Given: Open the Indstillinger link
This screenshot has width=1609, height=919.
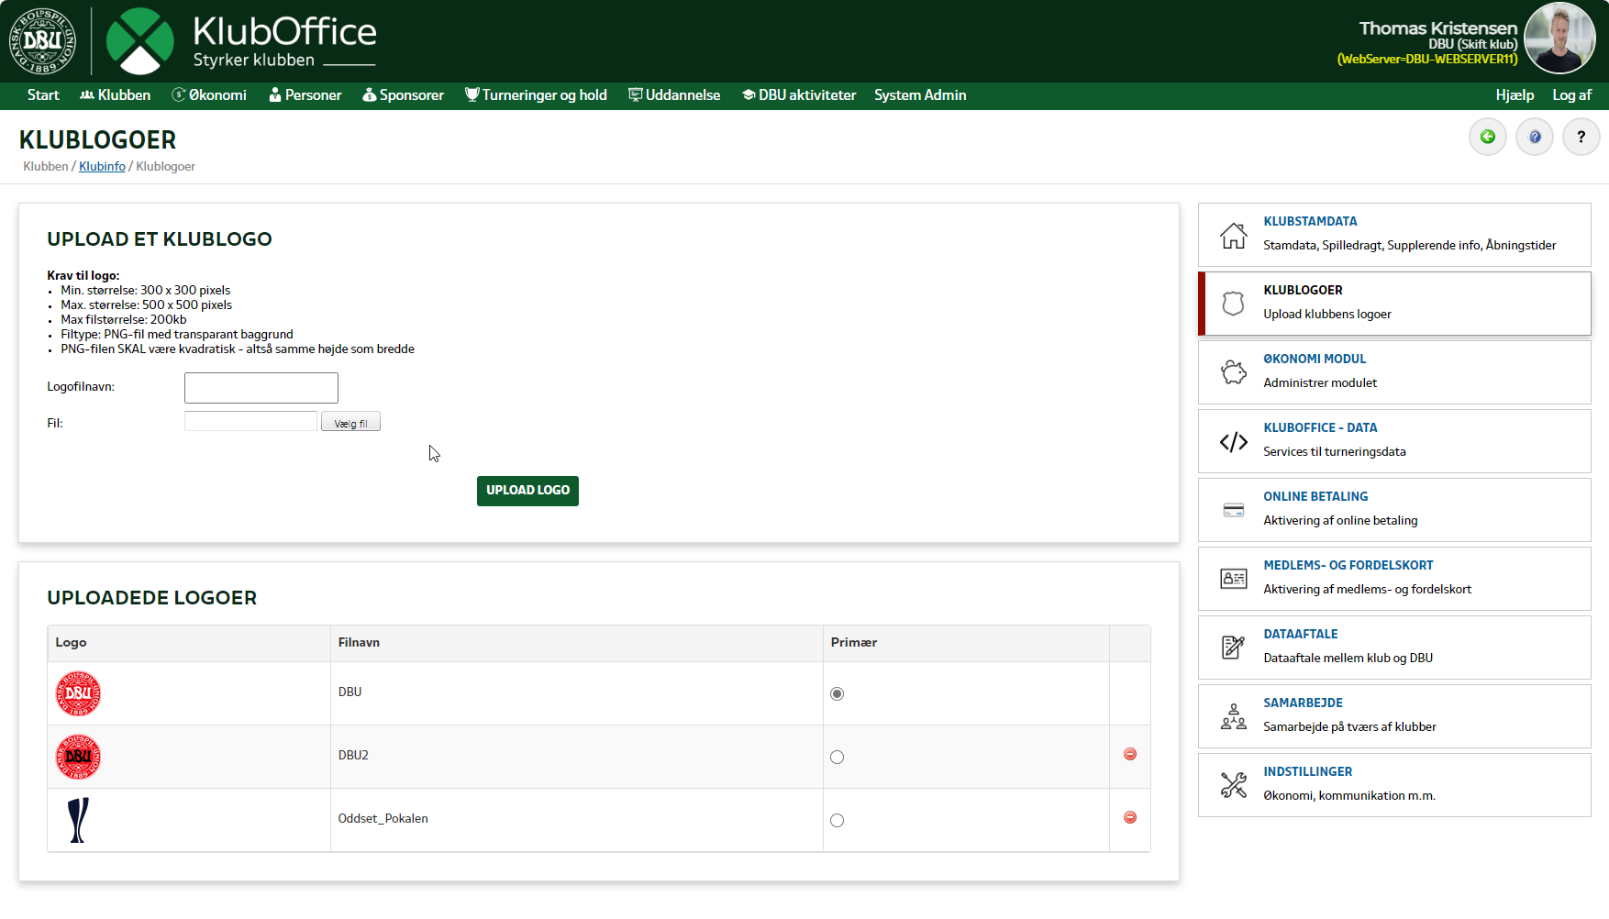Looking at the screenshot, I should pyautogui.click(x=1307, y=772).
